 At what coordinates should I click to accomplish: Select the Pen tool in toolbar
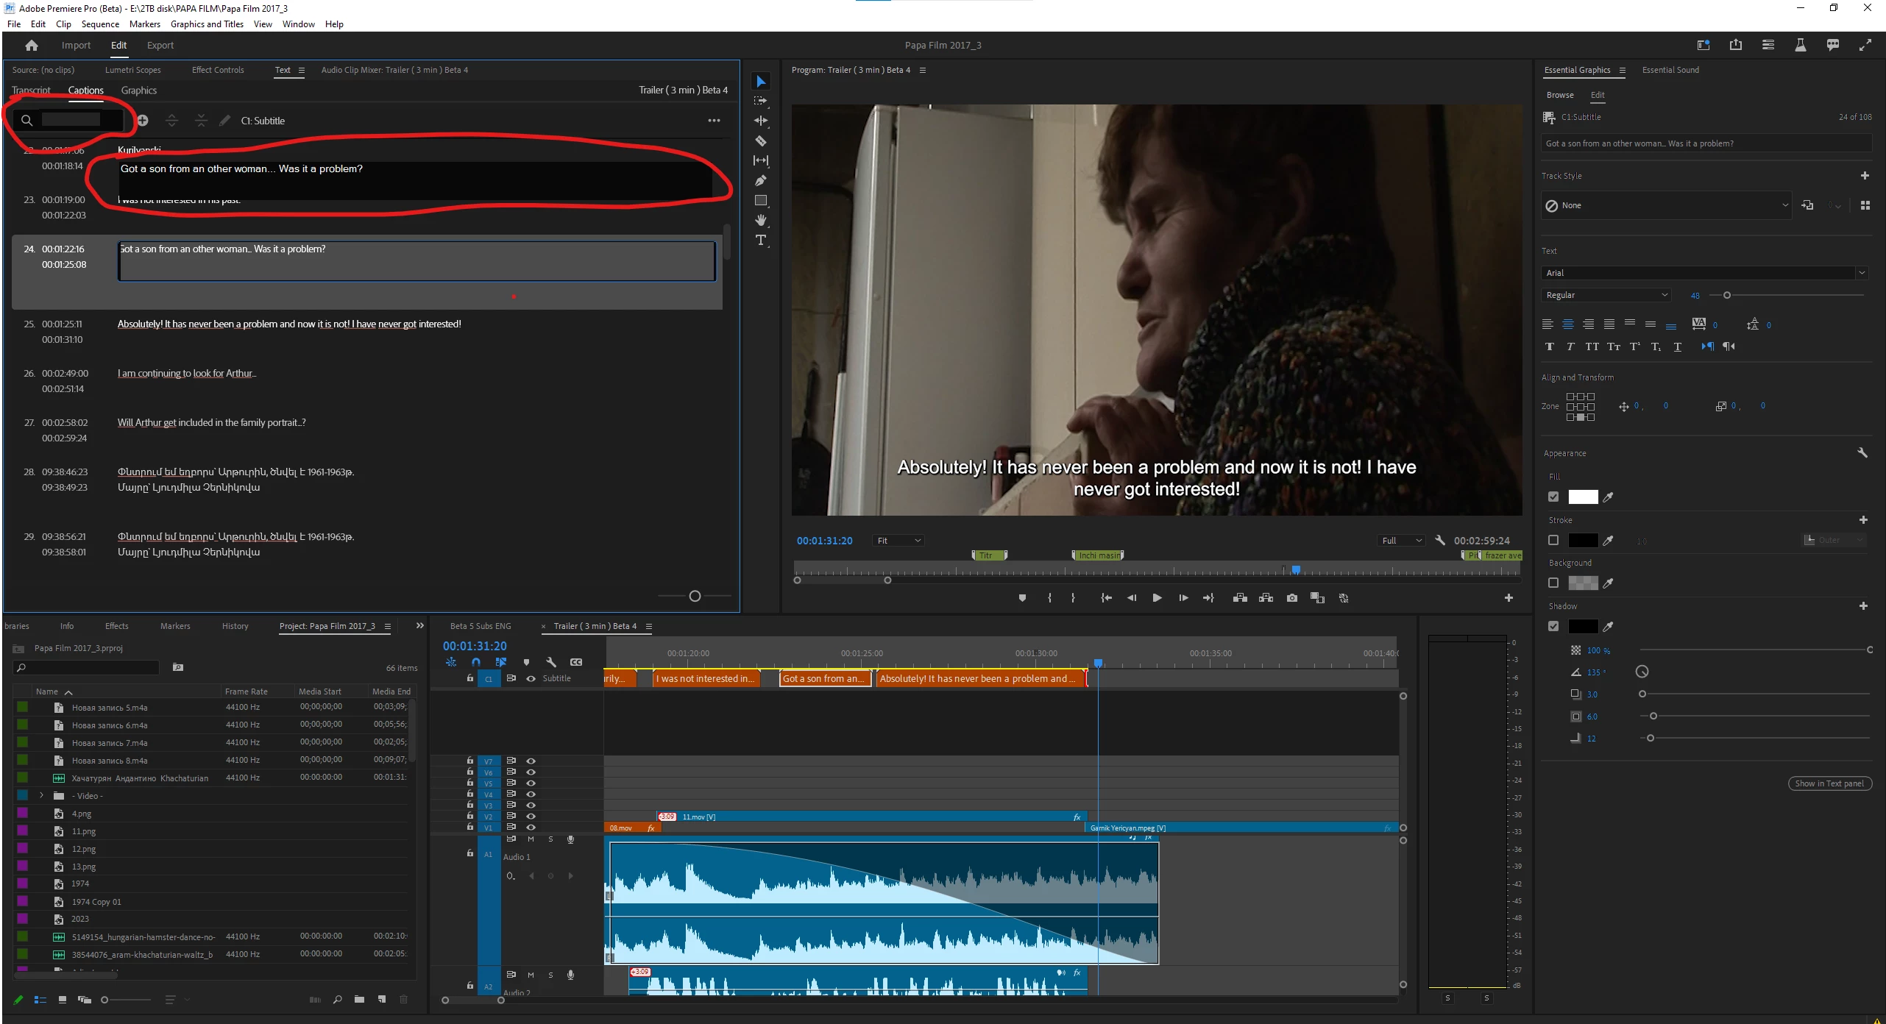(761, 180)
